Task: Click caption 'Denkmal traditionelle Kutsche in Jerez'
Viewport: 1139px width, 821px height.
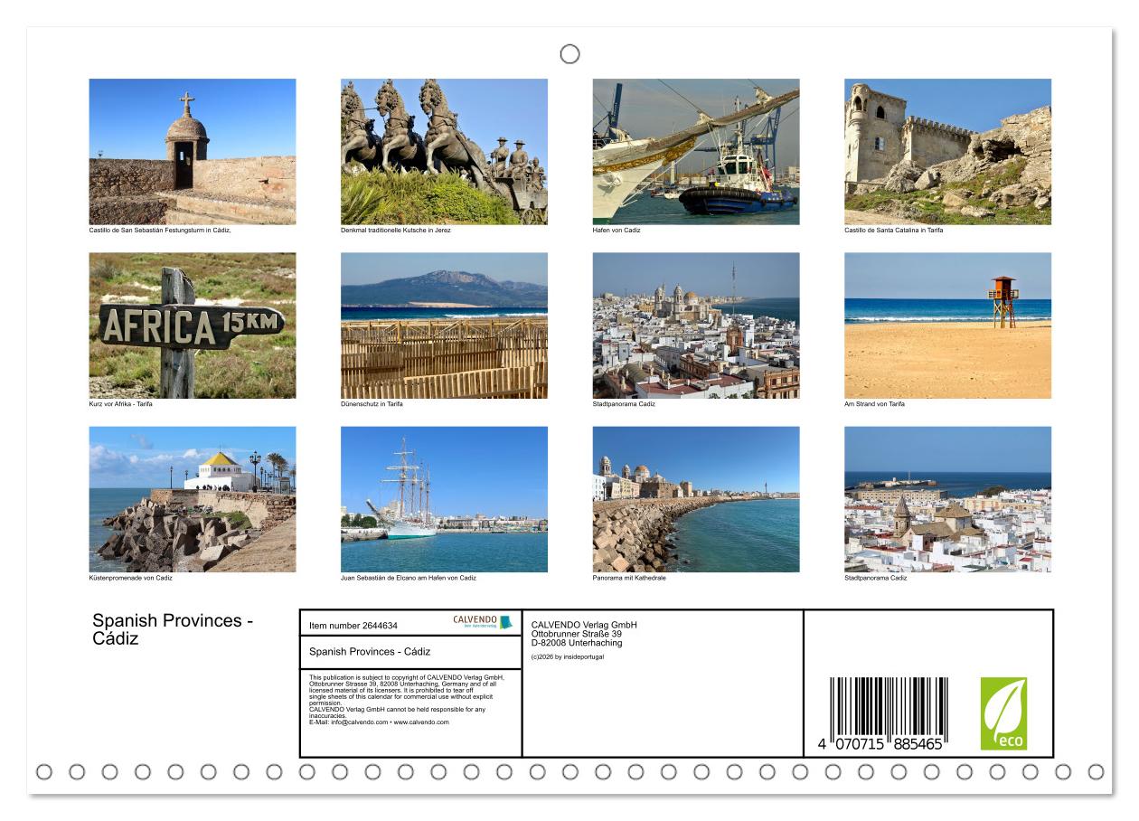Action: click(396, 231)
